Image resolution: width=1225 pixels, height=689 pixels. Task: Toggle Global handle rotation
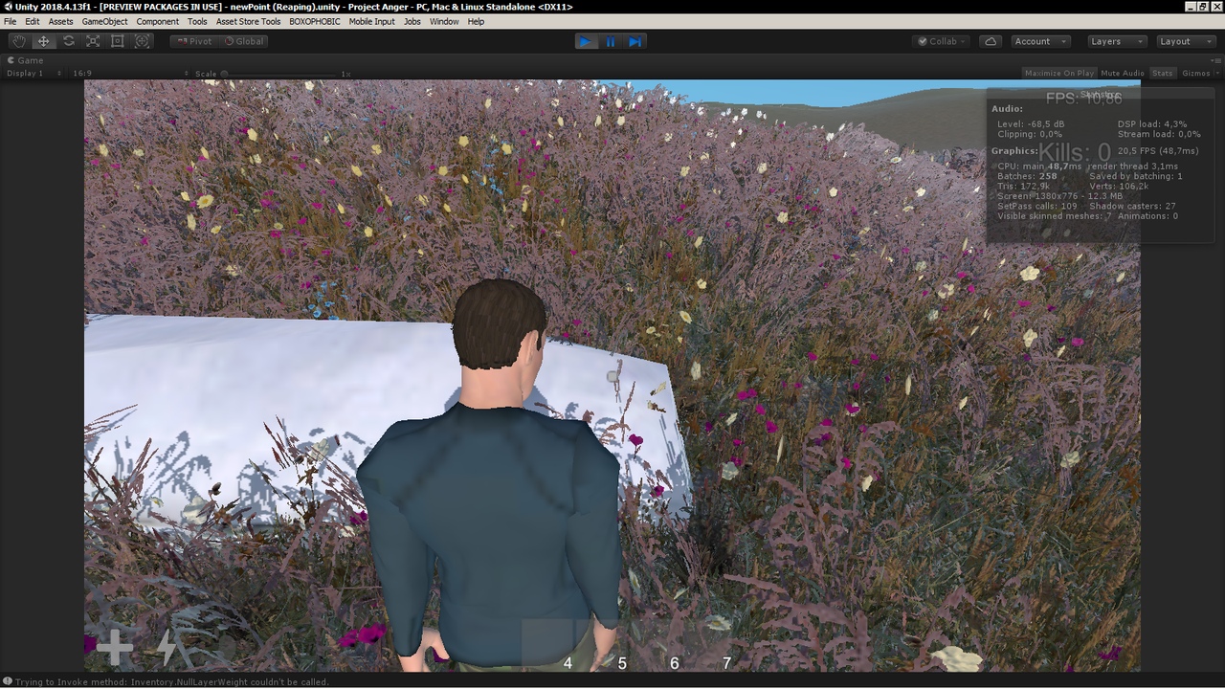pos(244,41)
